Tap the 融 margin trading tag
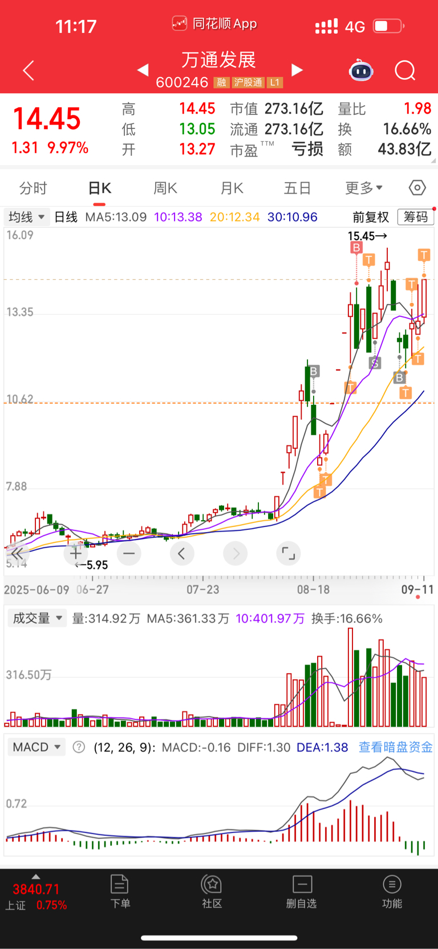 (221, 82)
